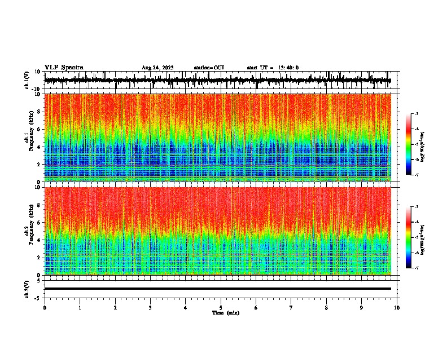Screen dimensions: 447x345
Task: Click the ch.1 spectrogram color bar
Action: 409,144
